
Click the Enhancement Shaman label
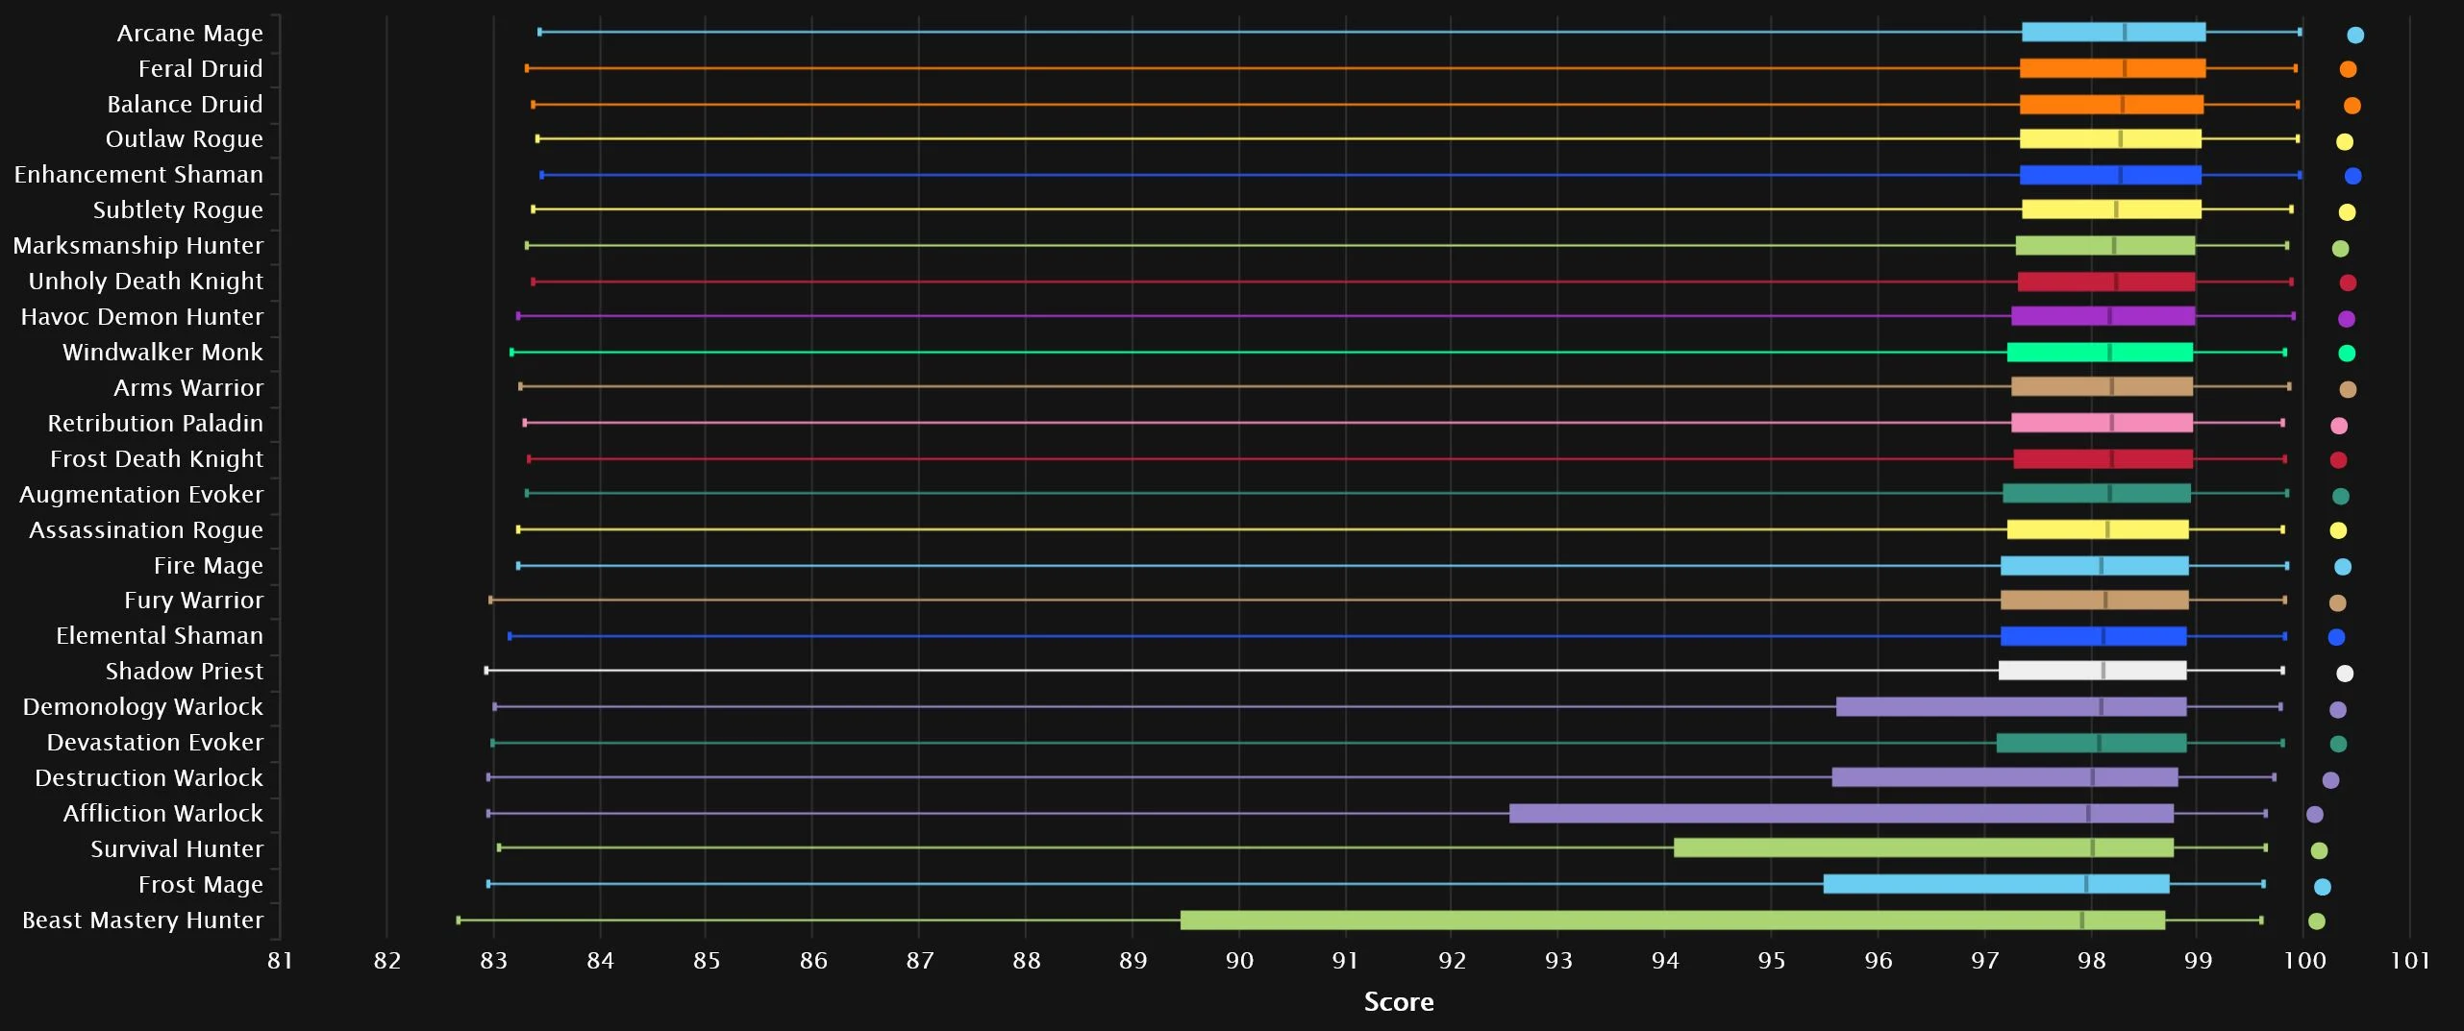138,175
